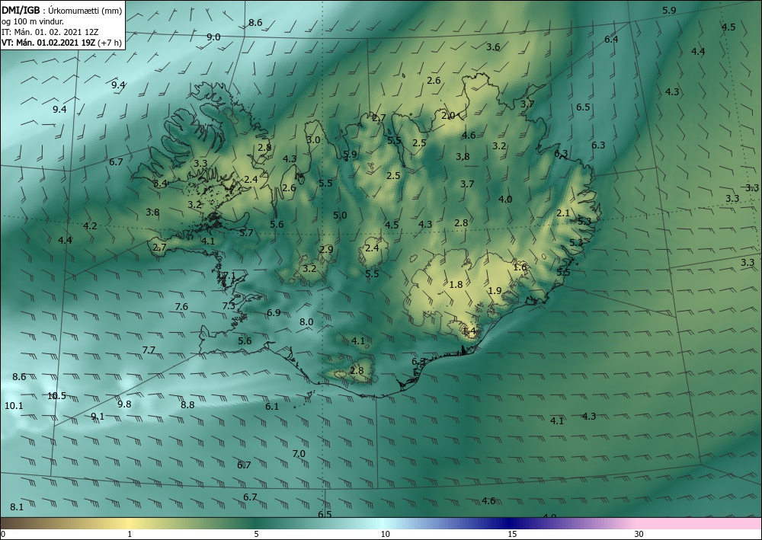
Task: Click the map value '2.1'
Action: click(x=563, y=212)
